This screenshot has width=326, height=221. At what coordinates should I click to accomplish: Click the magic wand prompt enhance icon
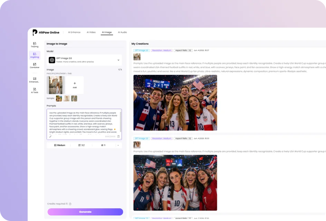pyautogui.click(x=50, y=136)
